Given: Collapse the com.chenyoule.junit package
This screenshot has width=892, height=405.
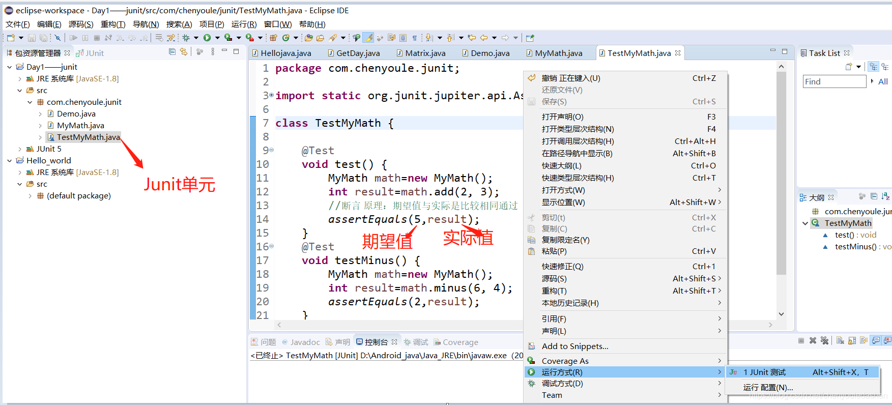Looking at the screenshot, I should (30, 102).
